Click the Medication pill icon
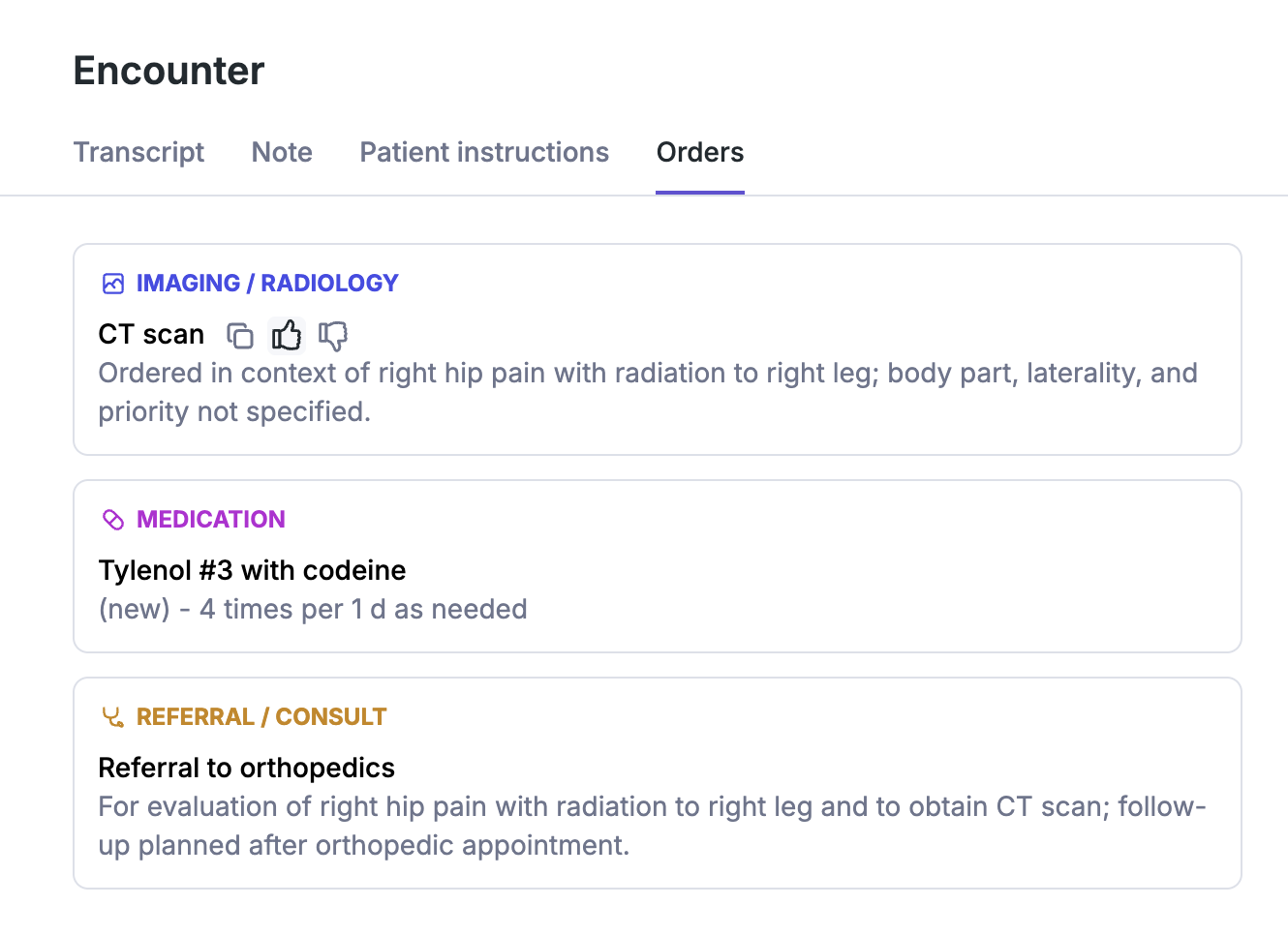 [x=113, y=520]
